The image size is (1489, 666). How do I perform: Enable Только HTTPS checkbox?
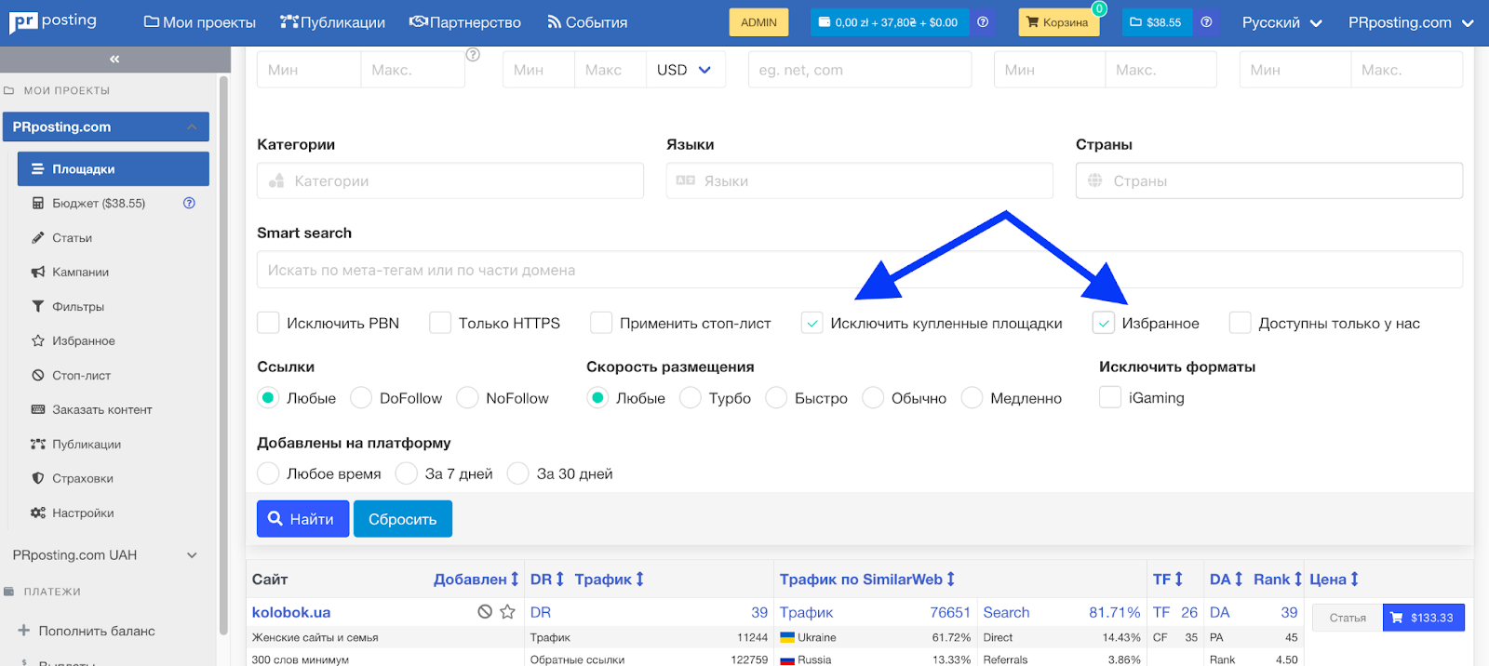pos(440,323)
